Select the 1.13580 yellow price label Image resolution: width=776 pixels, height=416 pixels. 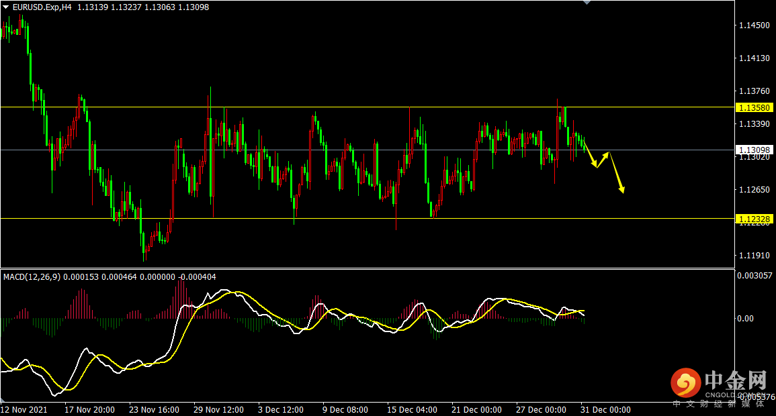tap(753, 107)
